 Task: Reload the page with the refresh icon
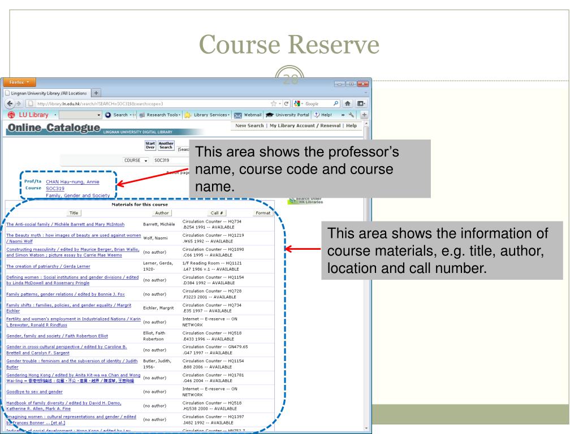[286, 104]
